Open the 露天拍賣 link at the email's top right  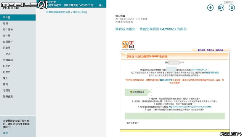tap(201, 50)
